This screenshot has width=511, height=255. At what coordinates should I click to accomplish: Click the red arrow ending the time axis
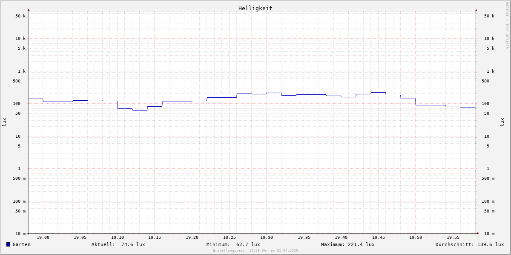coord(478,233)
